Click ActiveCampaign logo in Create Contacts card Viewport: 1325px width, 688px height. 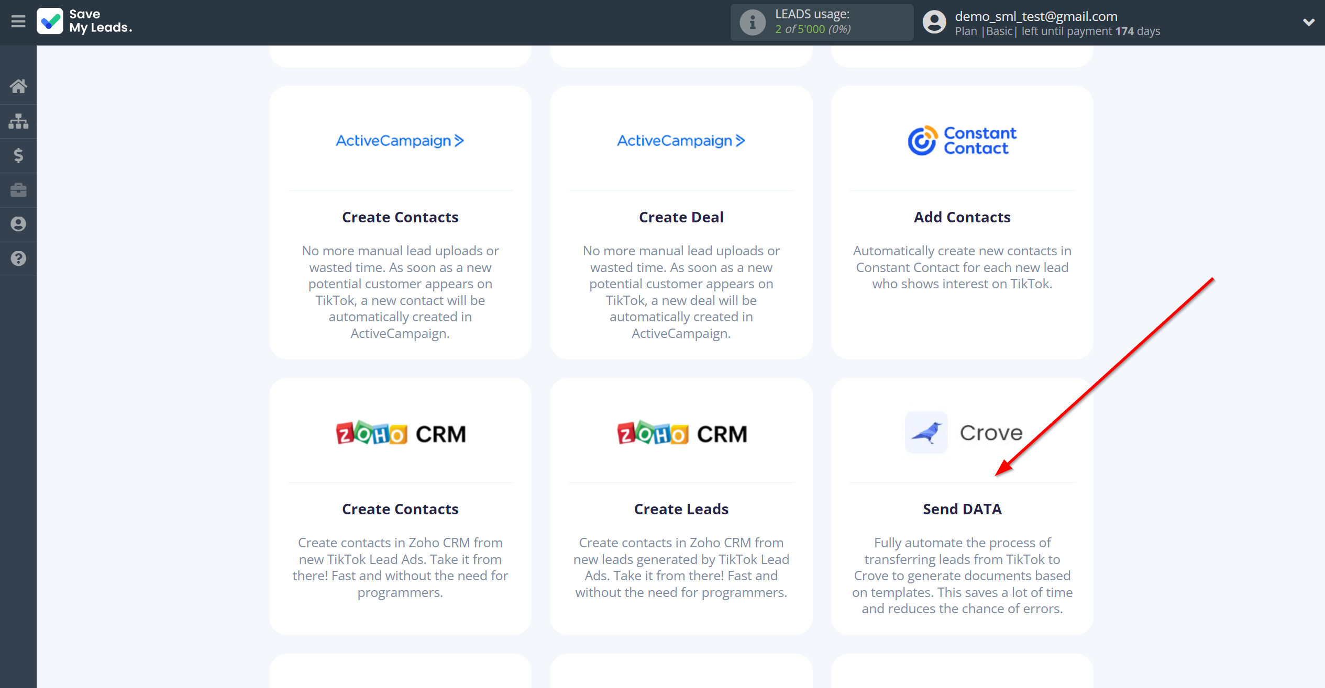pos(400,141)
